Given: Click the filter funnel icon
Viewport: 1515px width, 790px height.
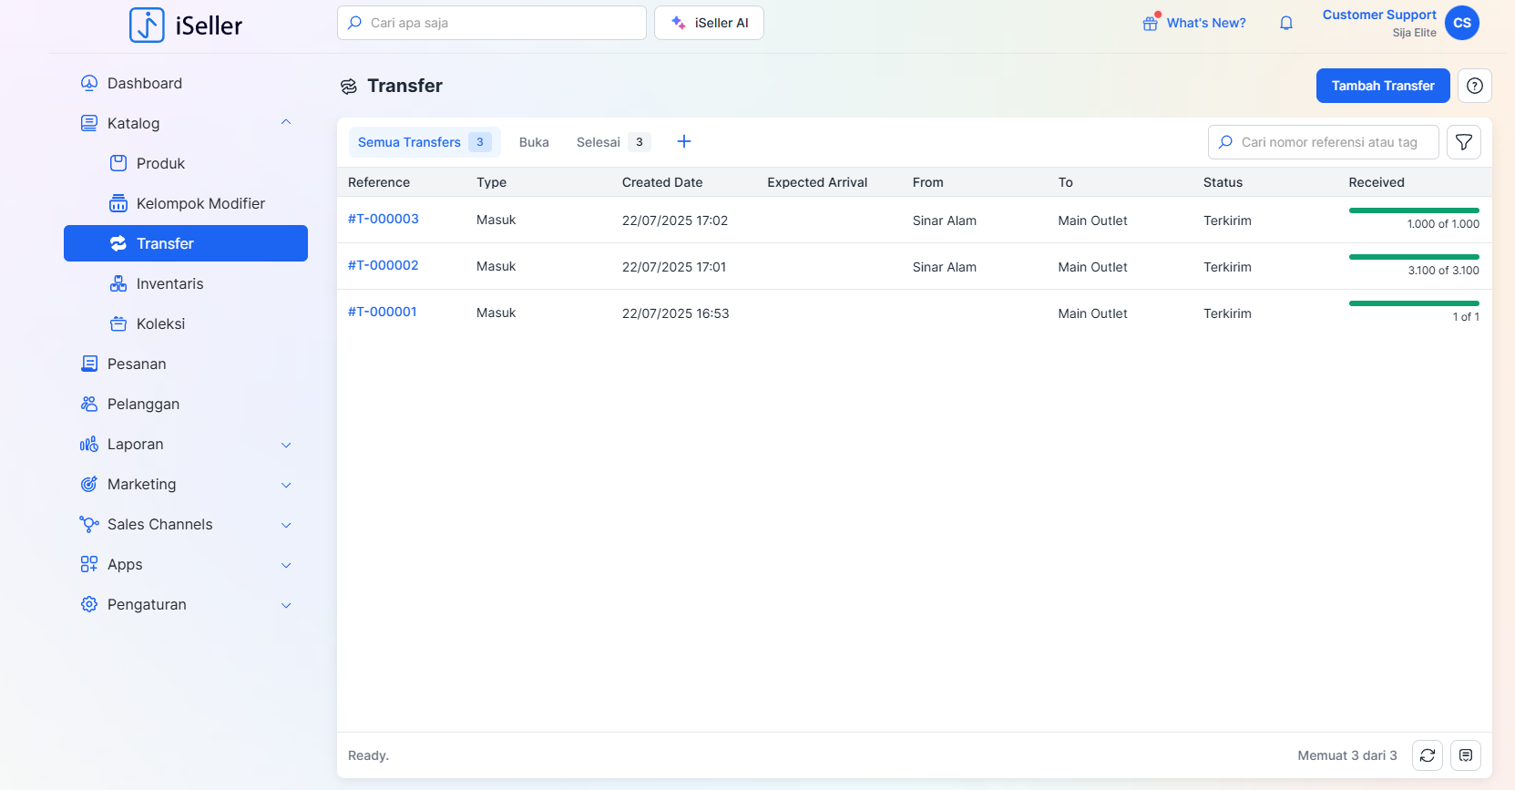Looking at the screenshot, I should point(1463,142).
